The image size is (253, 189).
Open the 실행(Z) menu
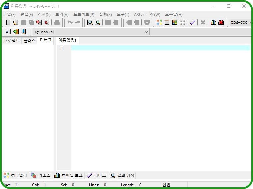pyautogui.click(x=105, y=15)
